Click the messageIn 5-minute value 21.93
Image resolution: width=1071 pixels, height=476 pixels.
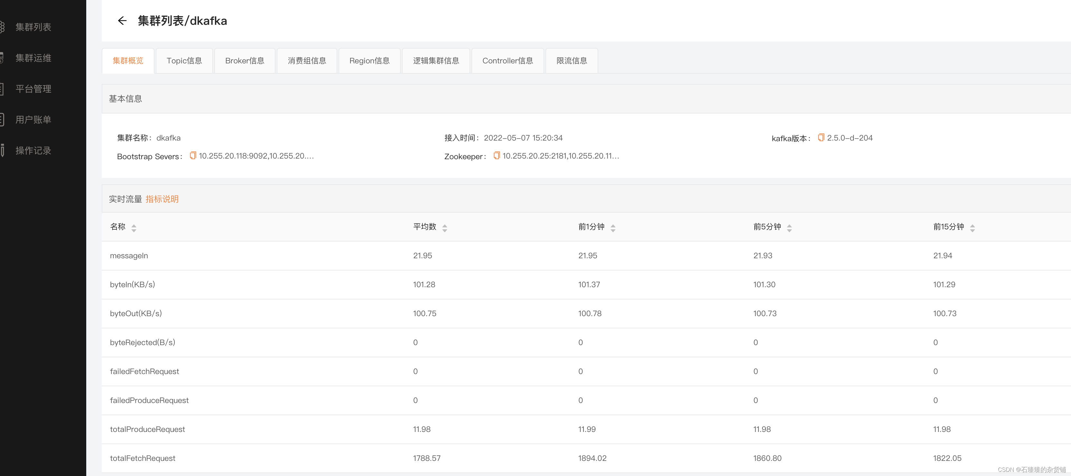[762, 256]
